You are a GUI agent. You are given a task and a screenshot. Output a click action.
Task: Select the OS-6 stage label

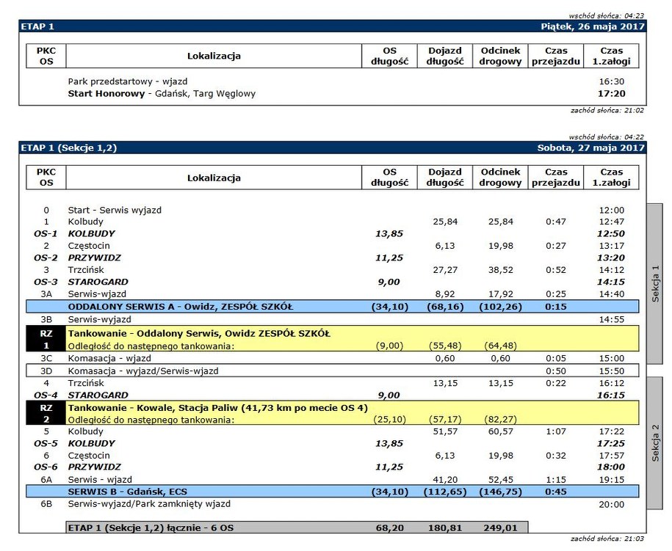(x=46, y=467)
